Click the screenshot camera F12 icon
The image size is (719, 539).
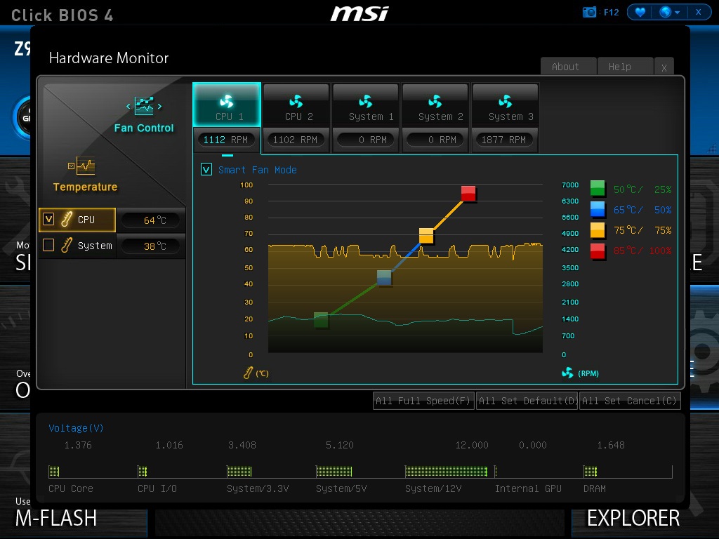pyautogui.click(x=589, y=13)
